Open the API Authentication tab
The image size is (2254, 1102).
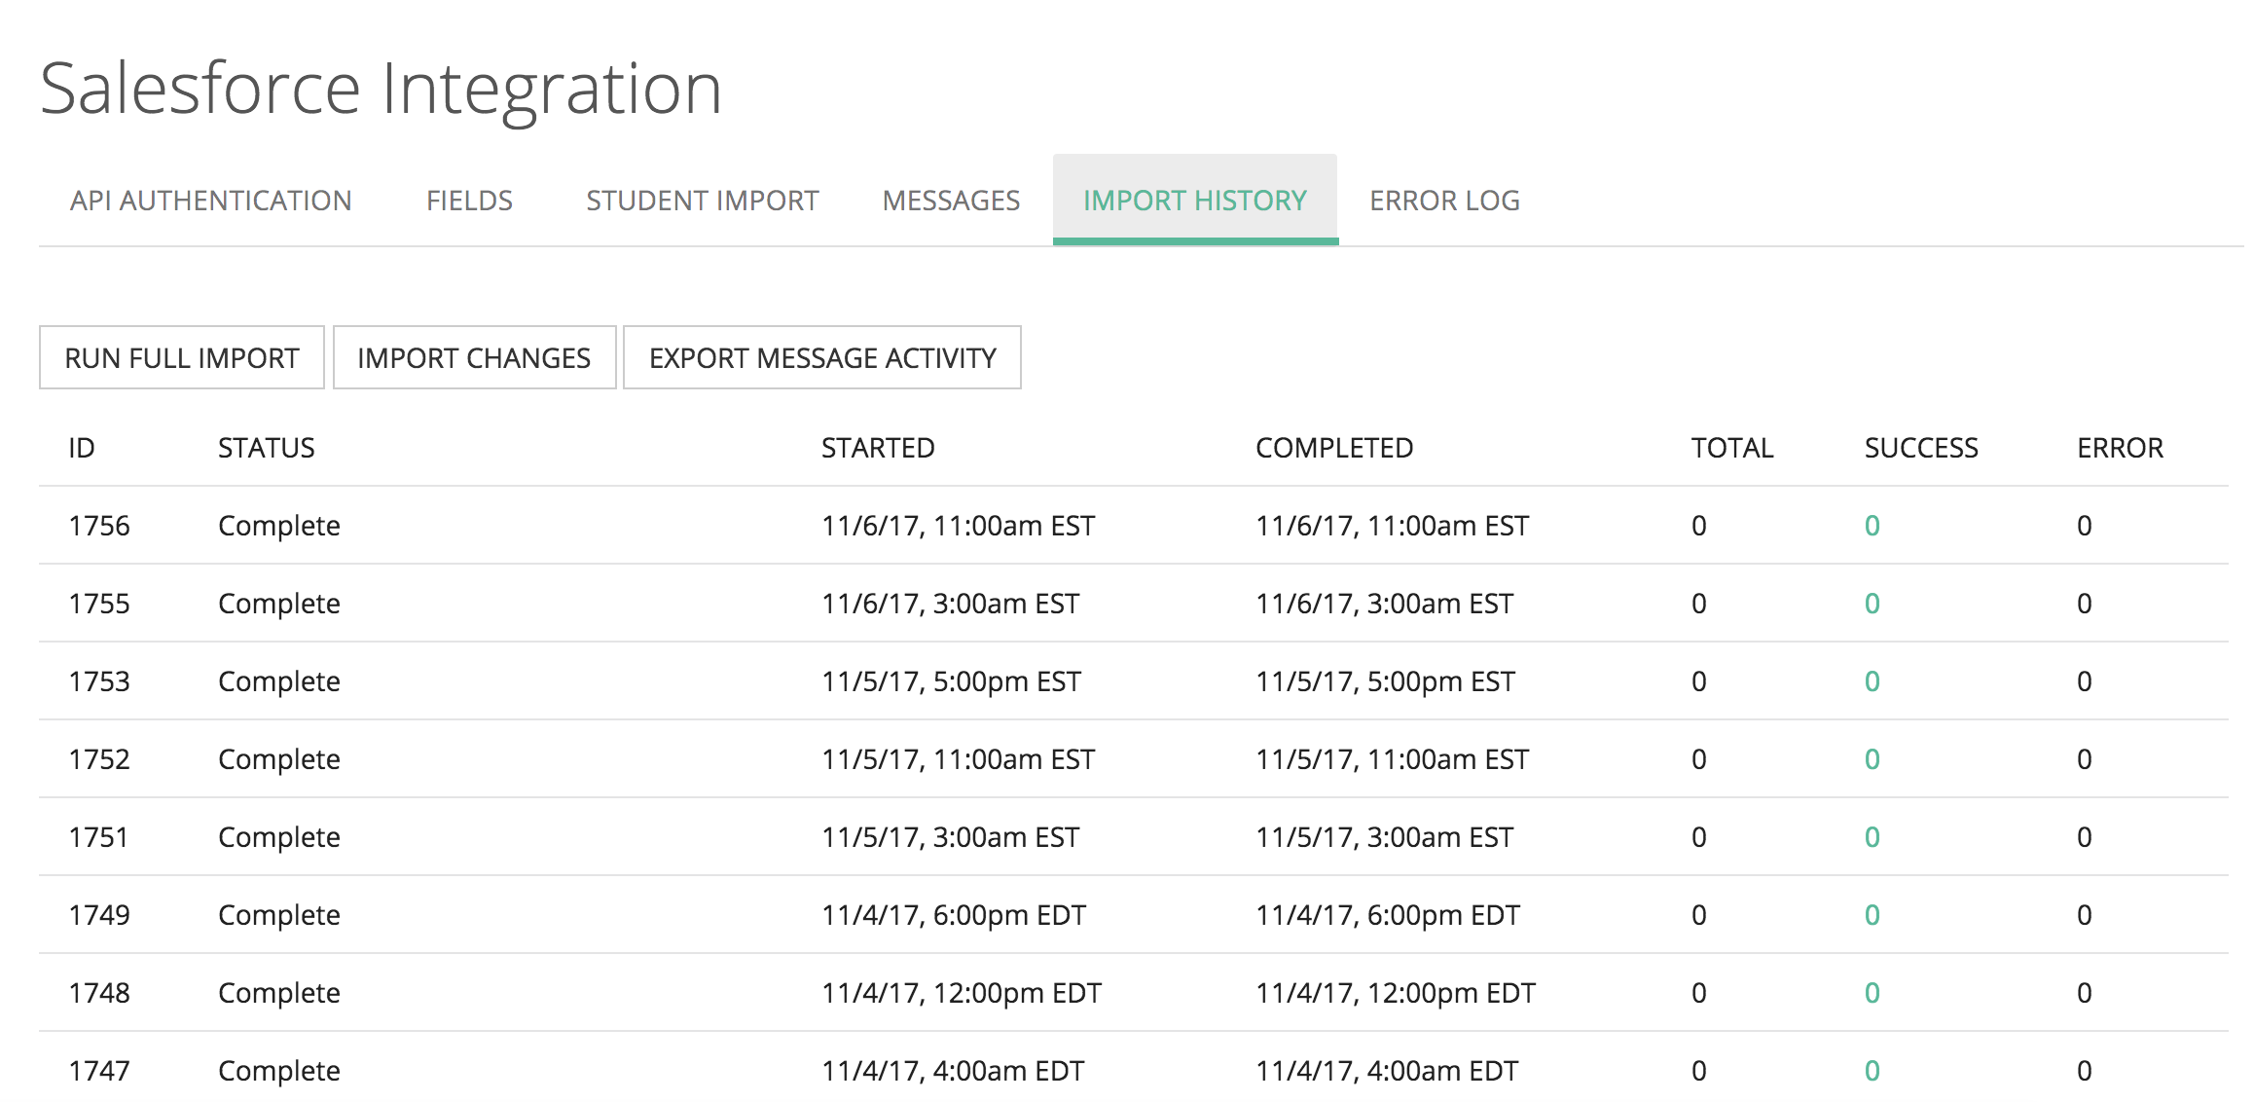pos(210,201)
